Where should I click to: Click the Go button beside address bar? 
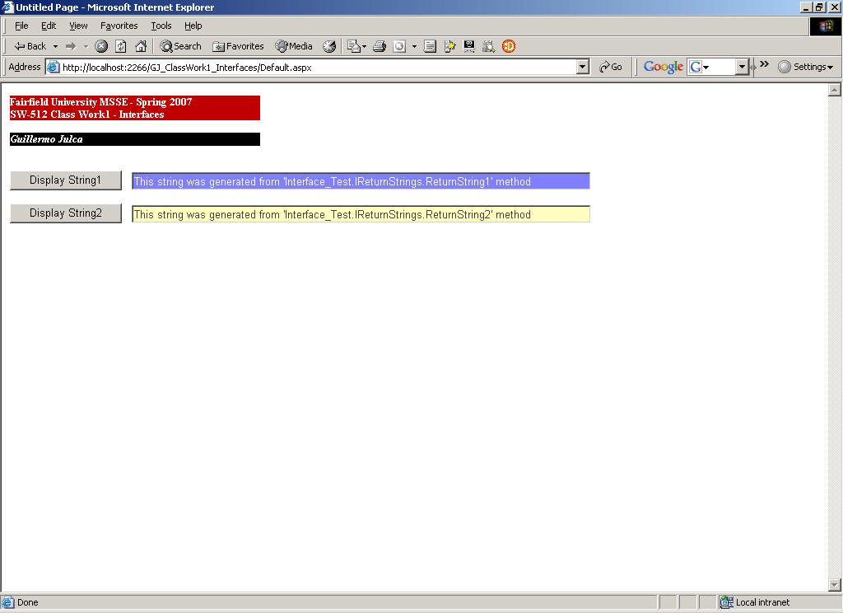pyautogui.click(x=611, y=67)
